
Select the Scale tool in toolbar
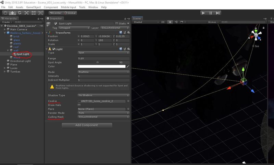point(27,13)
